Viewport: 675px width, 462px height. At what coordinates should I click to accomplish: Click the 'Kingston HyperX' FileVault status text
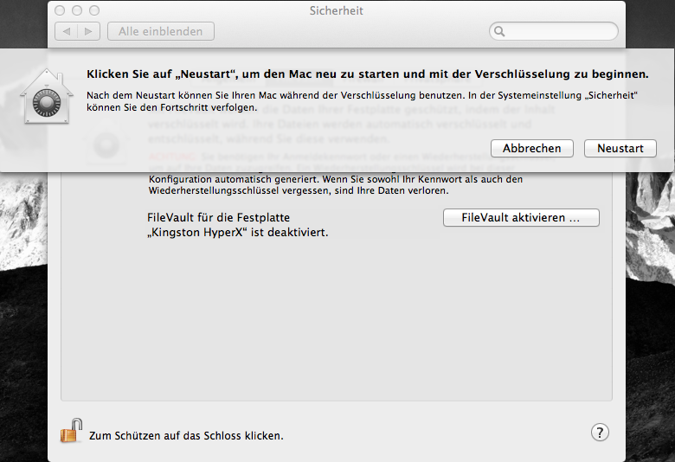click(238, 225)
